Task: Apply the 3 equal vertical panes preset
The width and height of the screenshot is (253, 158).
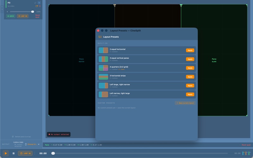Action: pyautogui.click(x=190, y=59)
